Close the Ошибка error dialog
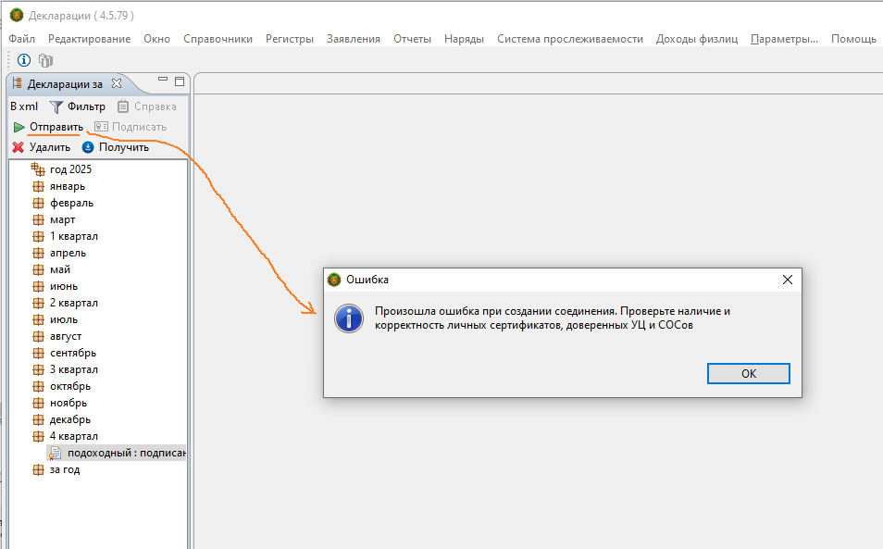The height and width of the screenshot is (549, 883). [x=787, y=280]
